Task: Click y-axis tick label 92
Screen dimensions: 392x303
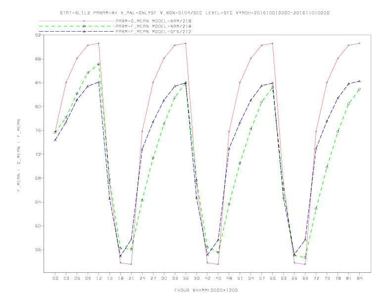Action: click(38, 35)
